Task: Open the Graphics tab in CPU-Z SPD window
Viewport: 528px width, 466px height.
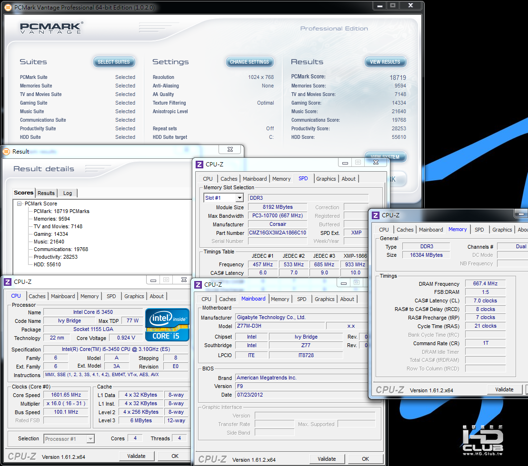Action: point(326,179)
